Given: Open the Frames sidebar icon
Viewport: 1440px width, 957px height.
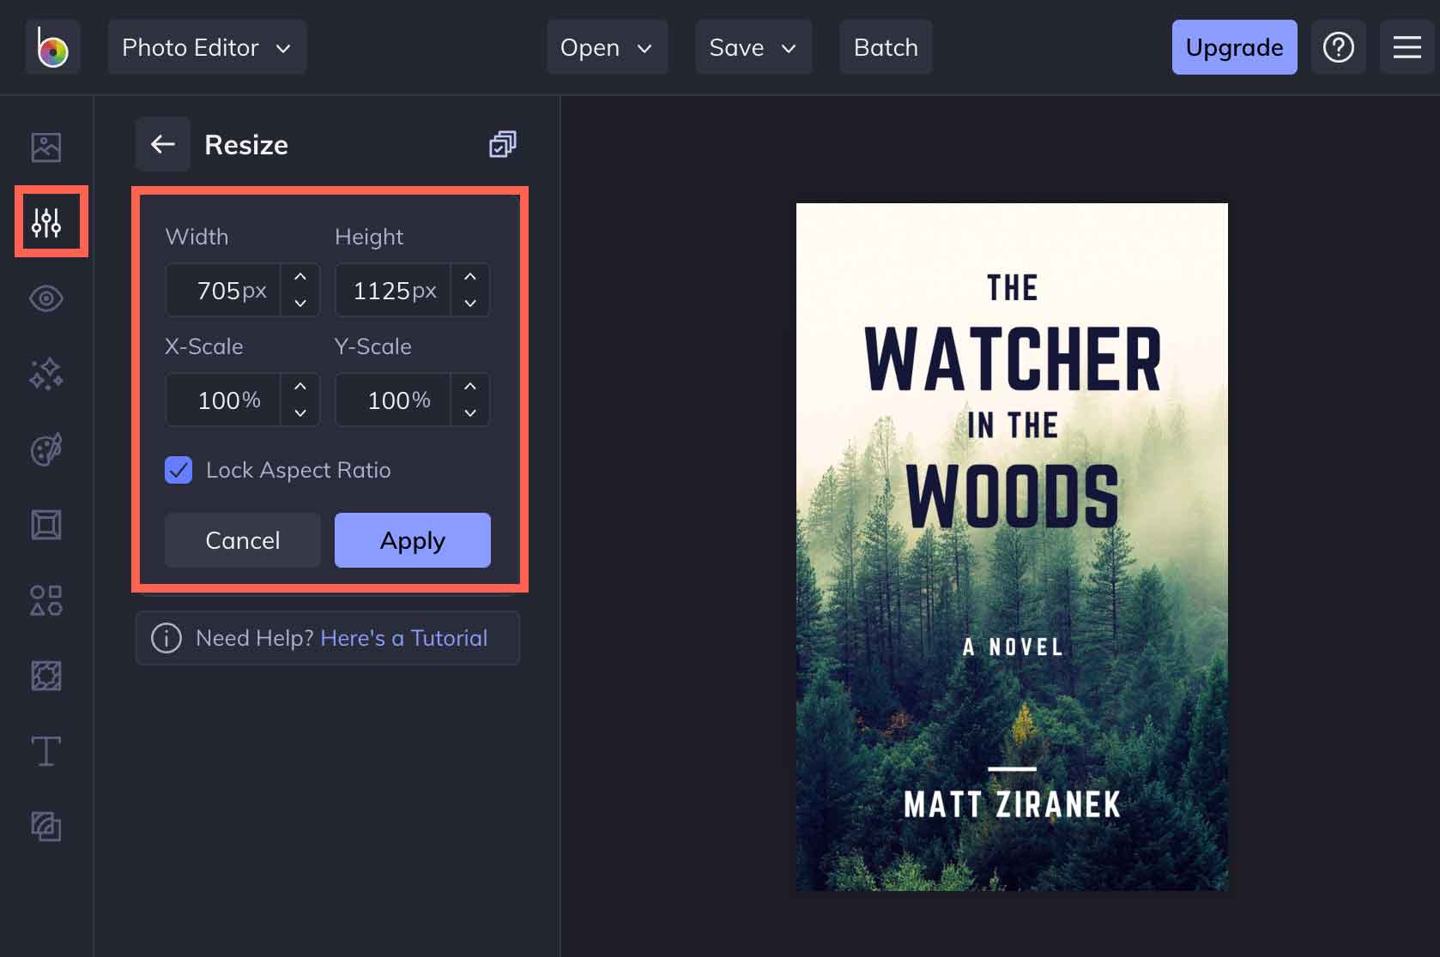Looking at the screenshot, I should click(x=46, y=525).
